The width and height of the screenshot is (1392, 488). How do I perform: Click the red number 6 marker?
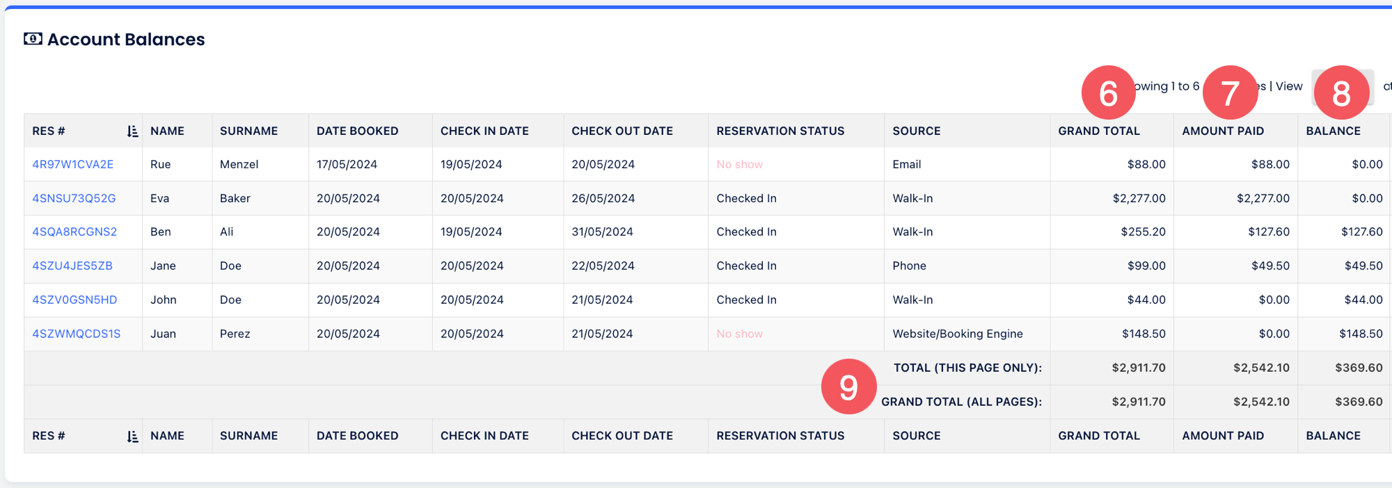coord(1108,92)
